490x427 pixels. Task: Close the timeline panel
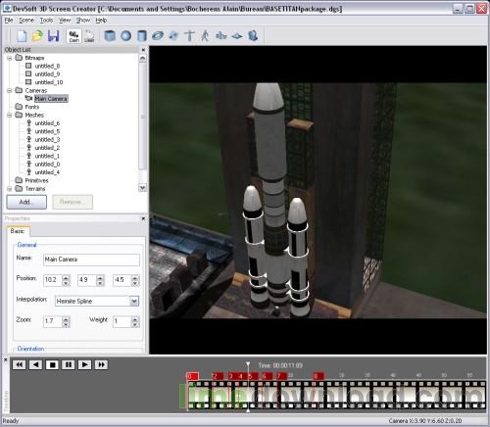[x=6, y=359]
